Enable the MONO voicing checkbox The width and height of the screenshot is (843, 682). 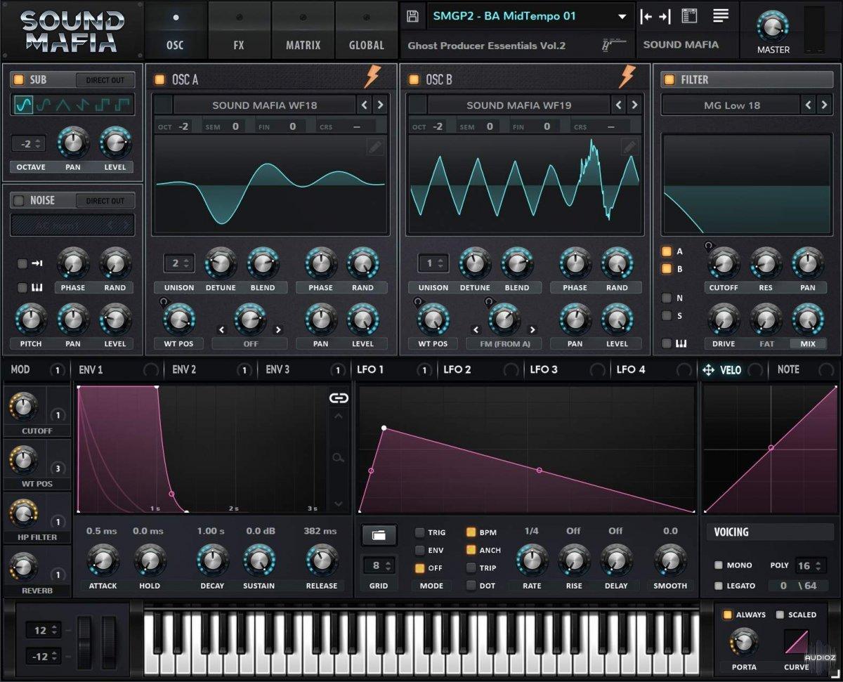point(719,565)
